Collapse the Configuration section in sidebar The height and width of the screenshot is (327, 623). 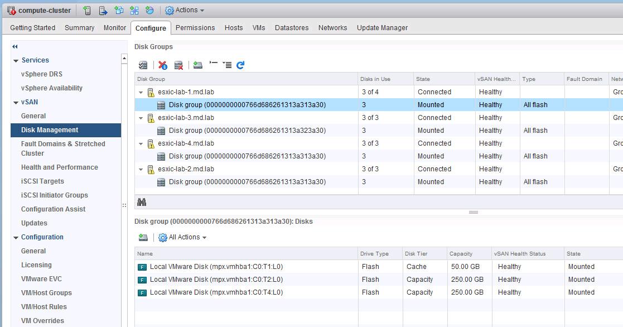[16, 238]
